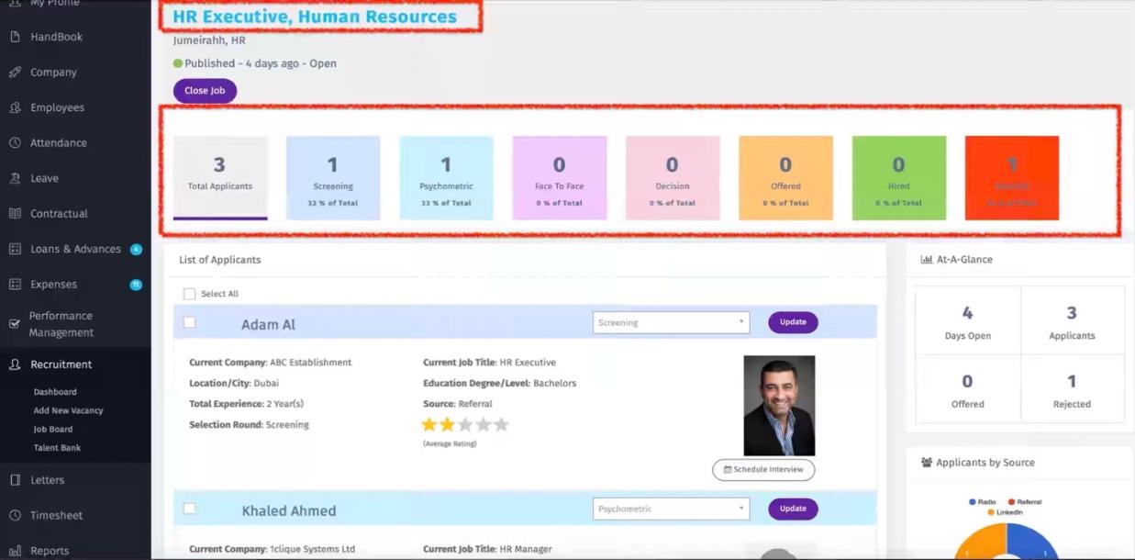The image size is (1135, 560).
Task: Open Add New Vacancy submenu item
Action: point(68,410)
